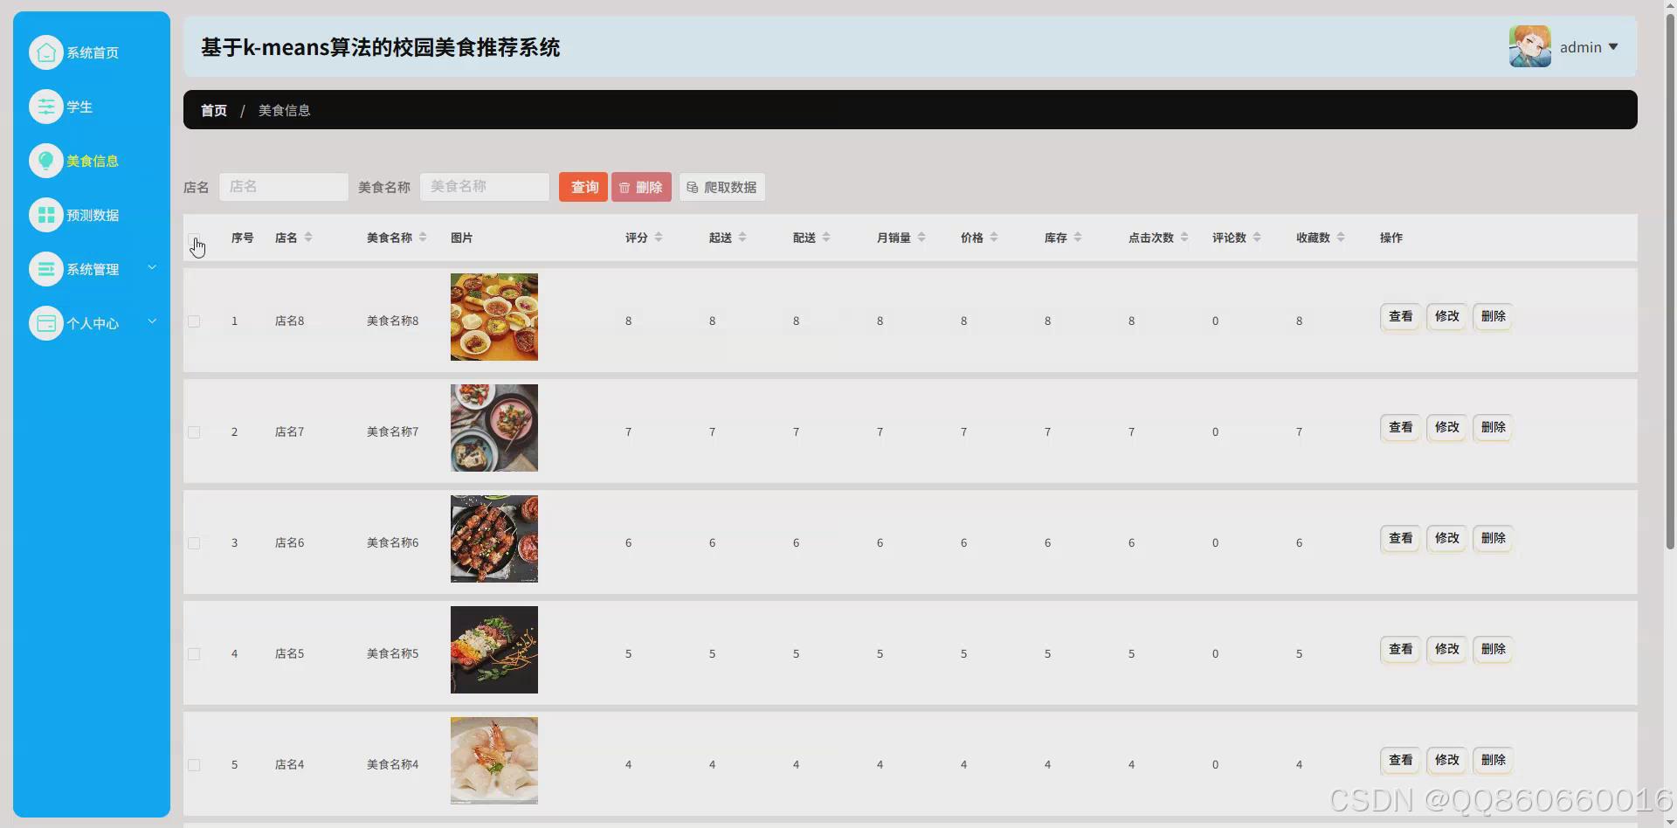1677x828 pixels.
Task: Open the admin user dropdown arrow
Action: [1613, 47]
